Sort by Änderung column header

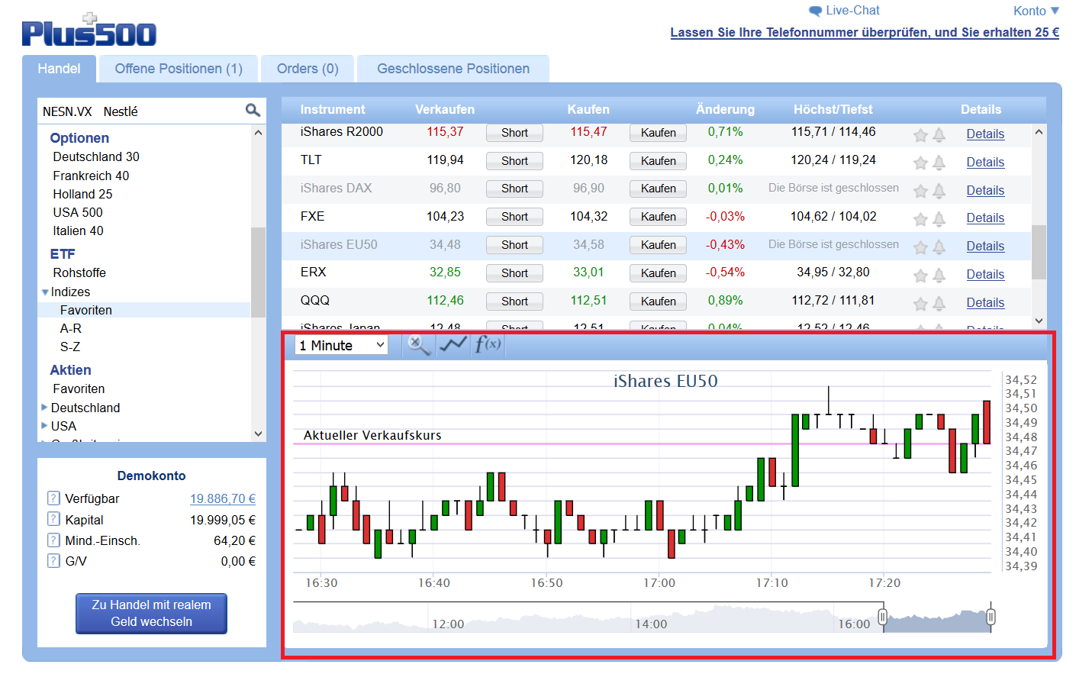coord(725,109)
